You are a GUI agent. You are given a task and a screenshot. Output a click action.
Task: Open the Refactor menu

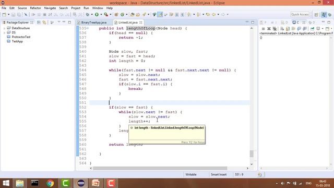click(x=35, y=8)
